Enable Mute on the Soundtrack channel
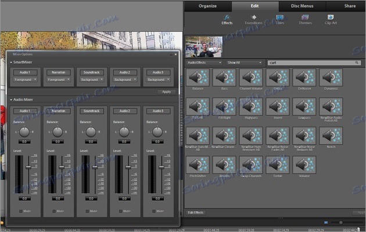 tap(87, 211)
